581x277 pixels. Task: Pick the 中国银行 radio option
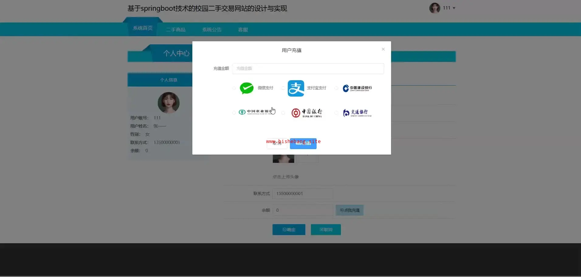pyautogui.click(x=283, y=113)
